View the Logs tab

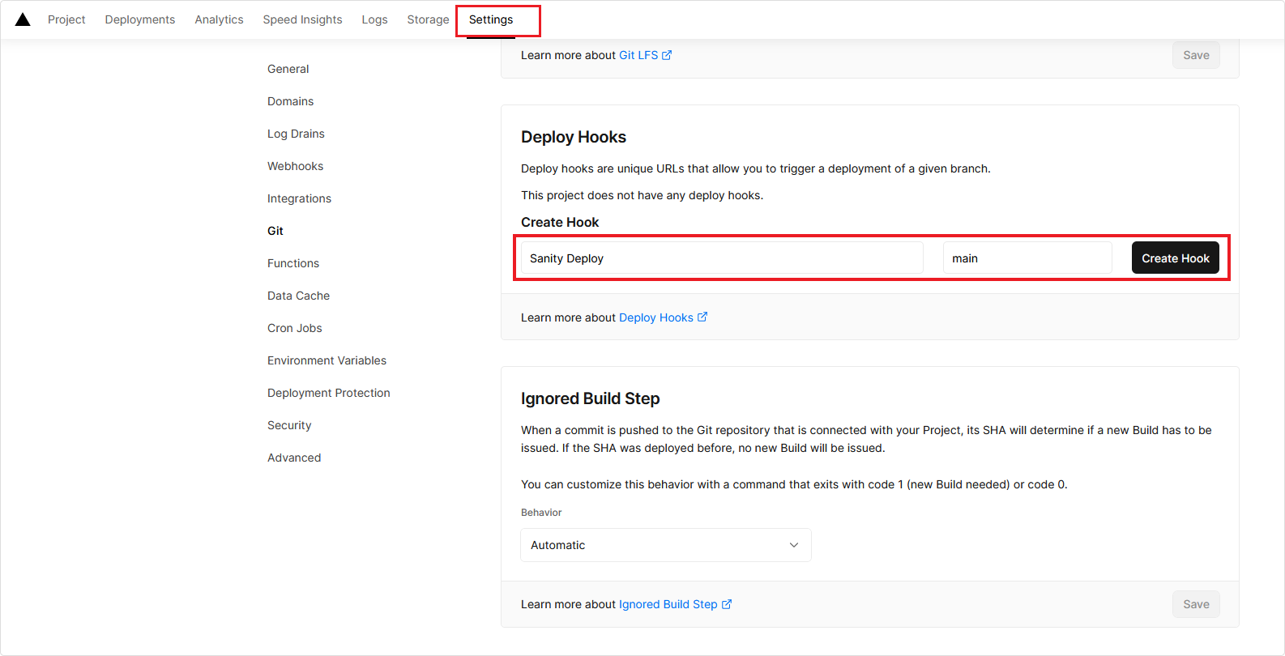click(x=374, y=19)
